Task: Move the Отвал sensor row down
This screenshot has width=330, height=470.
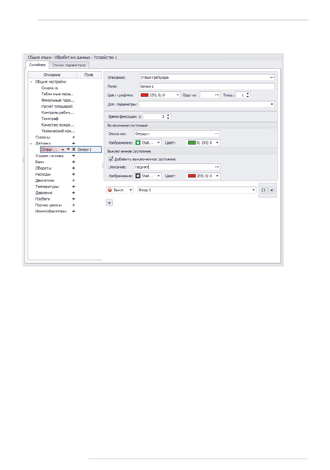Action: pyautogui.click(x=68, y=149)
